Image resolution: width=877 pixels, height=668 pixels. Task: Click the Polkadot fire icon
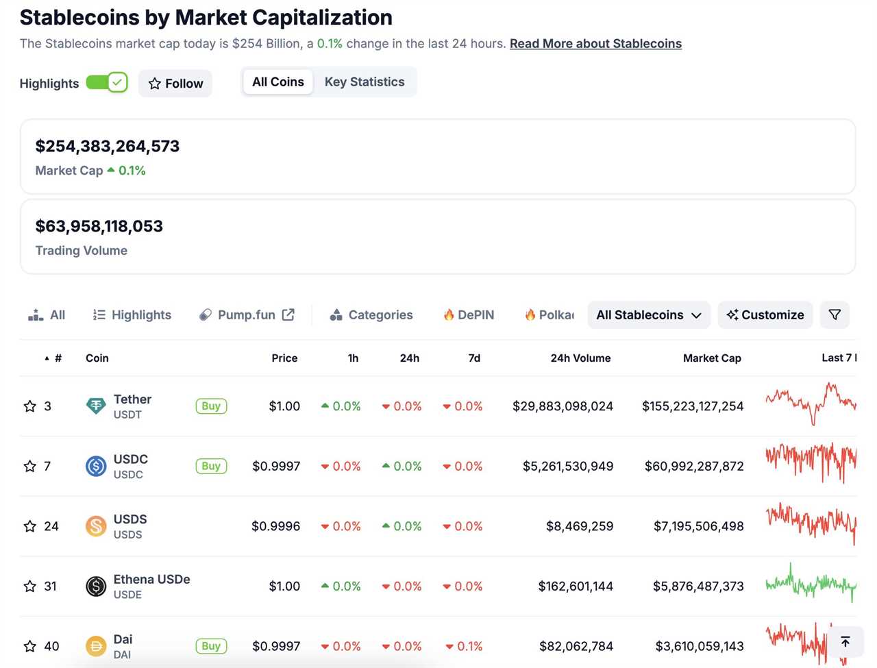click(530, 314)
